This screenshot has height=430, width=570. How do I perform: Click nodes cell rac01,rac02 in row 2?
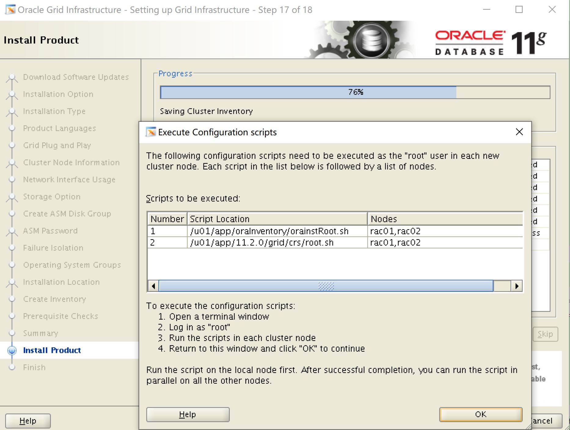(x=445, y=242)
